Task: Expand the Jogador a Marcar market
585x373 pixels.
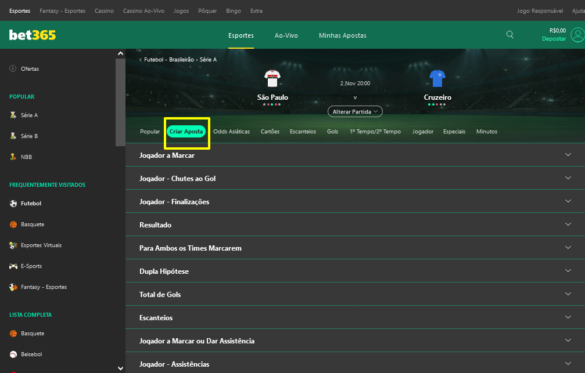Action: pos(355,155)
